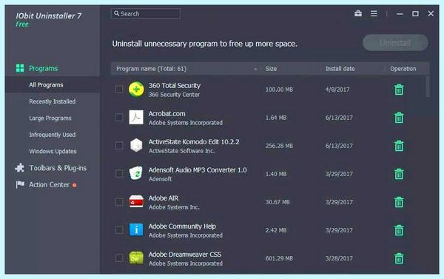Click the red Action Center notification dot
Screen dimensions: 444x279
(x=75, y=185)
